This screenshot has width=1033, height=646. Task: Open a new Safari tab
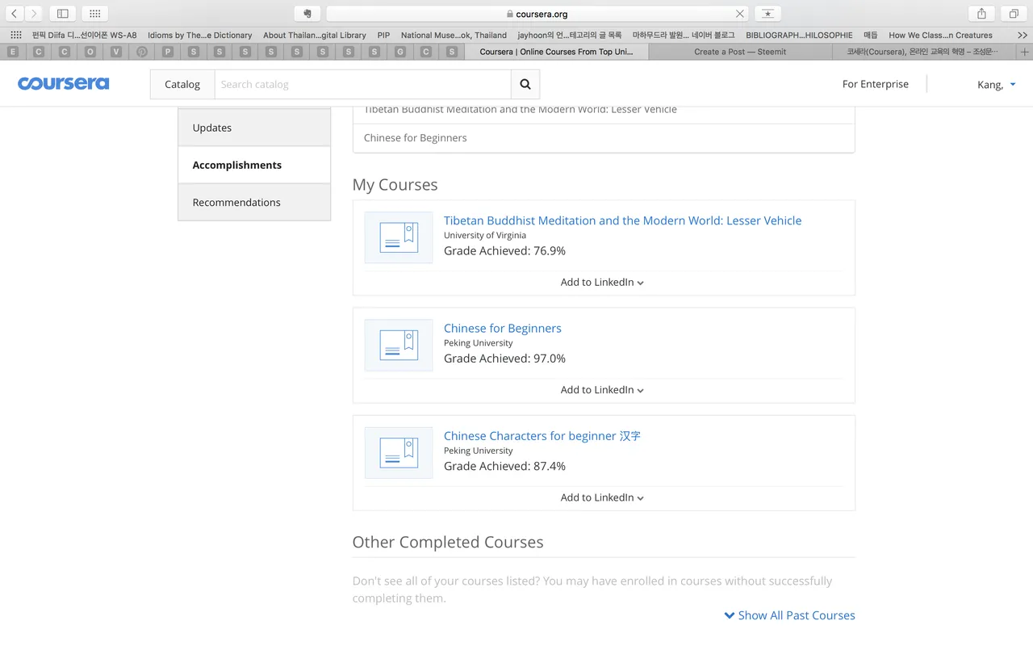(1025, 52)
